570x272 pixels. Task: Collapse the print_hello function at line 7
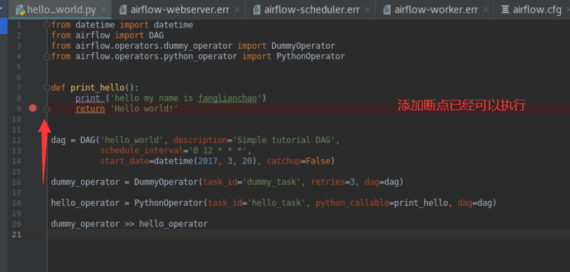[47, 88]
